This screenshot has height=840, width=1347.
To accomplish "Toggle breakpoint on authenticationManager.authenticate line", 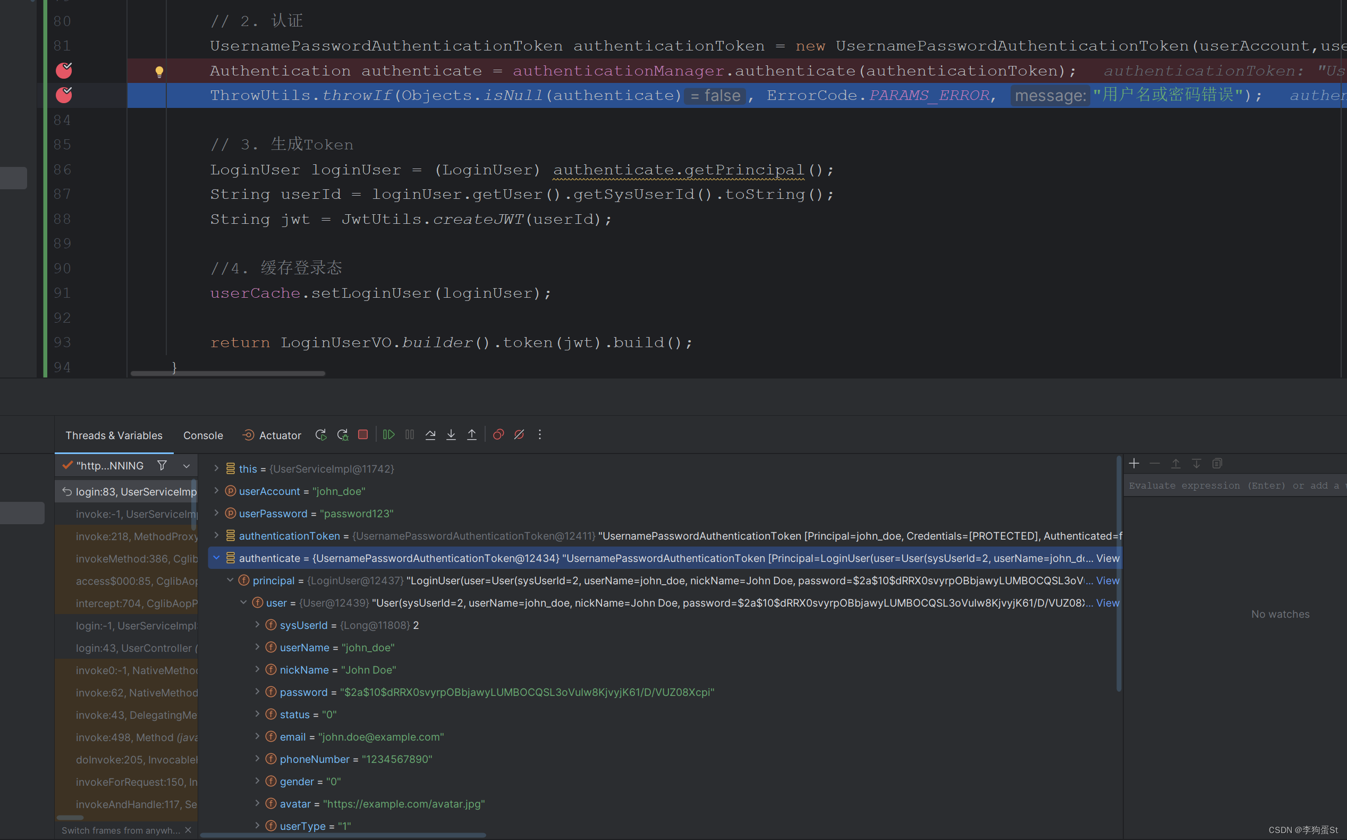I will coord(64,71).
